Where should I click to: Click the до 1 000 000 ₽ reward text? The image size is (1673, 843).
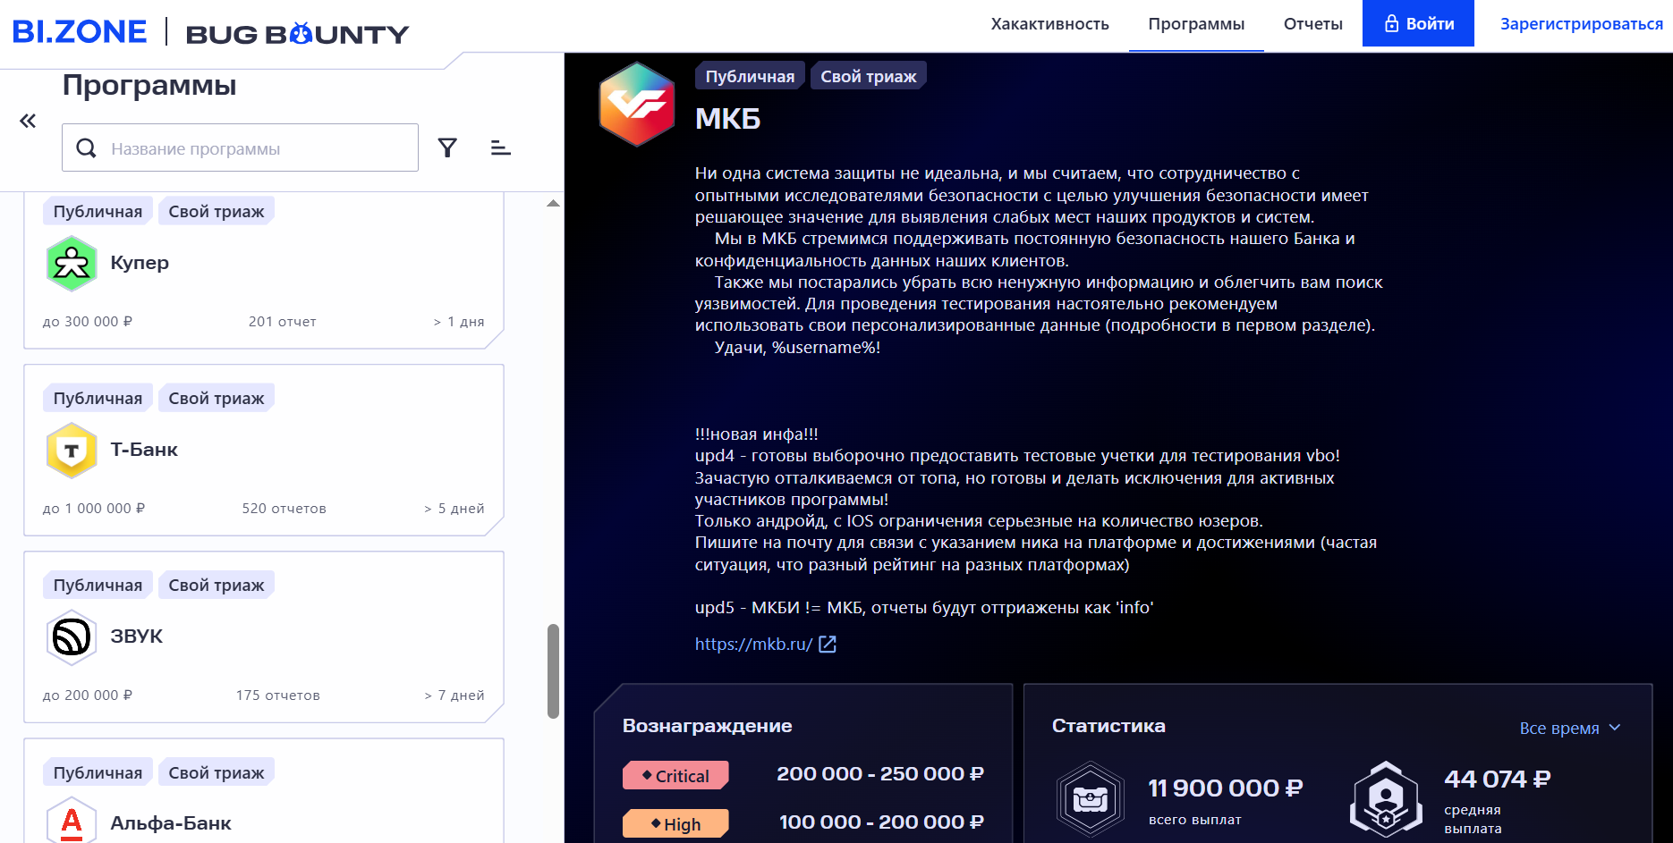click(x=94, y=509)
